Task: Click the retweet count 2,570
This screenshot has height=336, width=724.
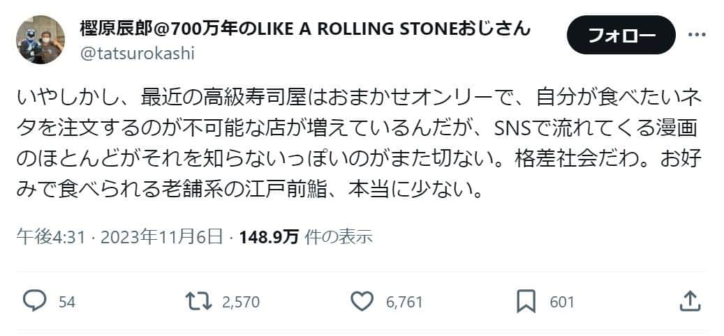Action: (240, 302)
